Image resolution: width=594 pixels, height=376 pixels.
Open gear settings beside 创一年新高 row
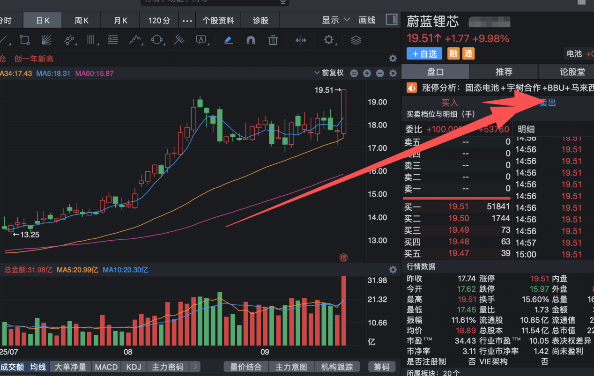point(393,59)
